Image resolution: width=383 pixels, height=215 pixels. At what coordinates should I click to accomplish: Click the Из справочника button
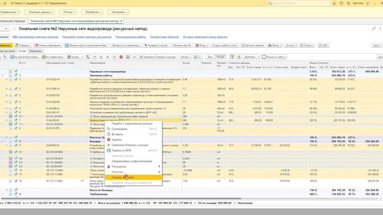tap(53, 57)
